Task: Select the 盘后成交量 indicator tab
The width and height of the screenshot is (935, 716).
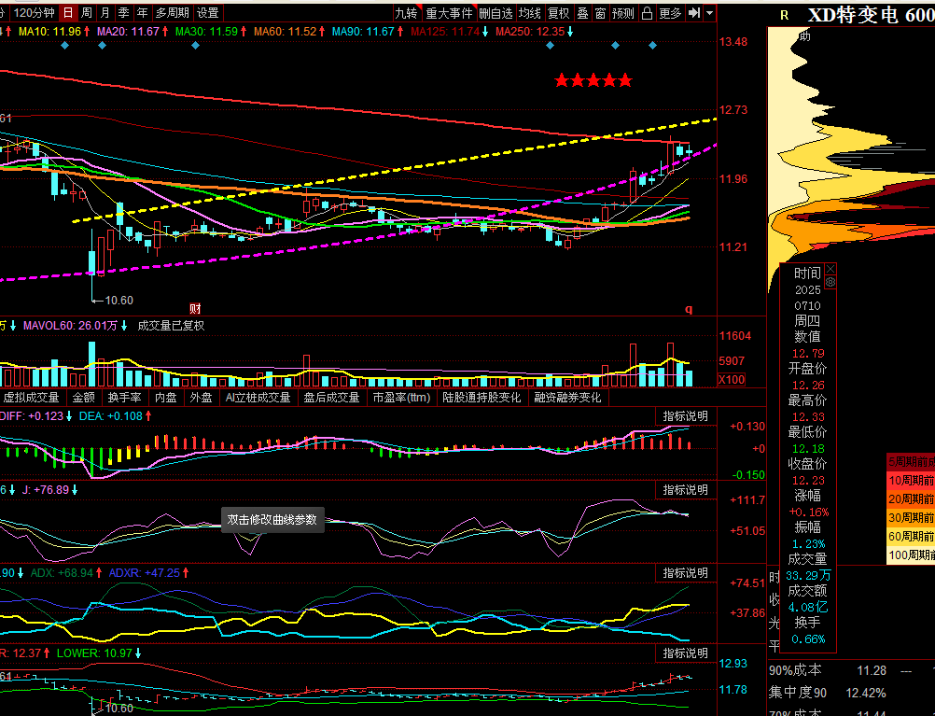Action: click(x=331, y=398)
